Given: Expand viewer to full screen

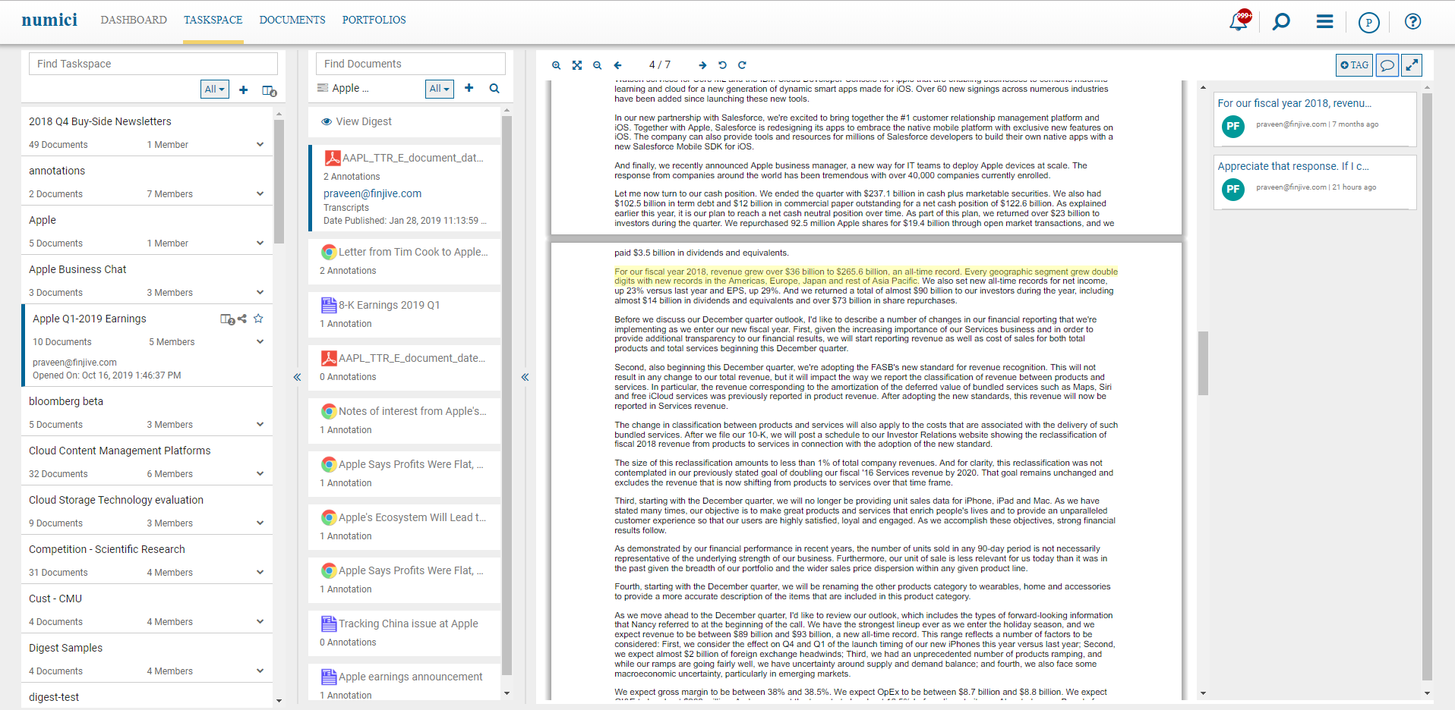Looking at the screenshot, I should point(1412,65).
